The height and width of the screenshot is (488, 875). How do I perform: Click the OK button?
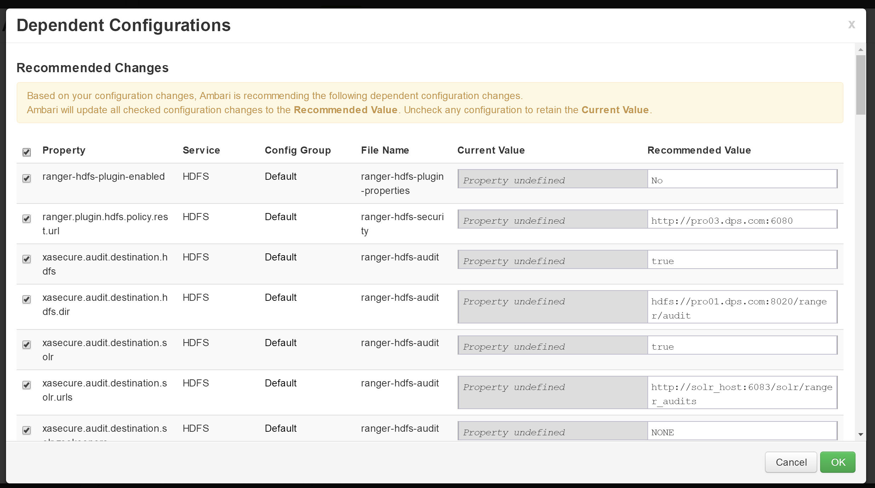837,462
